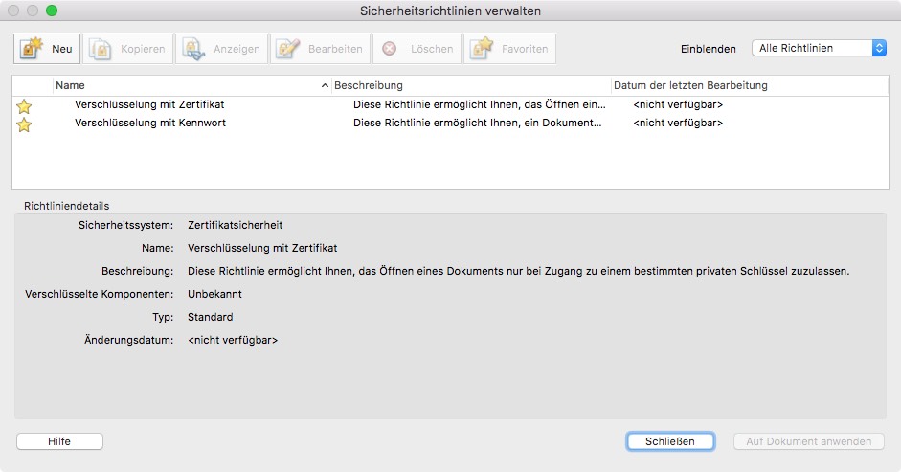Viewport: 901px width, 472px height.
Task: Select the row Verschlüsselung mit Kennwort
Action: pos(450,123)
